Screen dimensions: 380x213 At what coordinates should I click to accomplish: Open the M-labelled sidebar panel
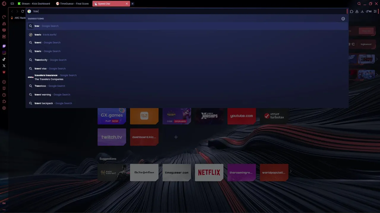pyautogui.click(x=4, y=37)
